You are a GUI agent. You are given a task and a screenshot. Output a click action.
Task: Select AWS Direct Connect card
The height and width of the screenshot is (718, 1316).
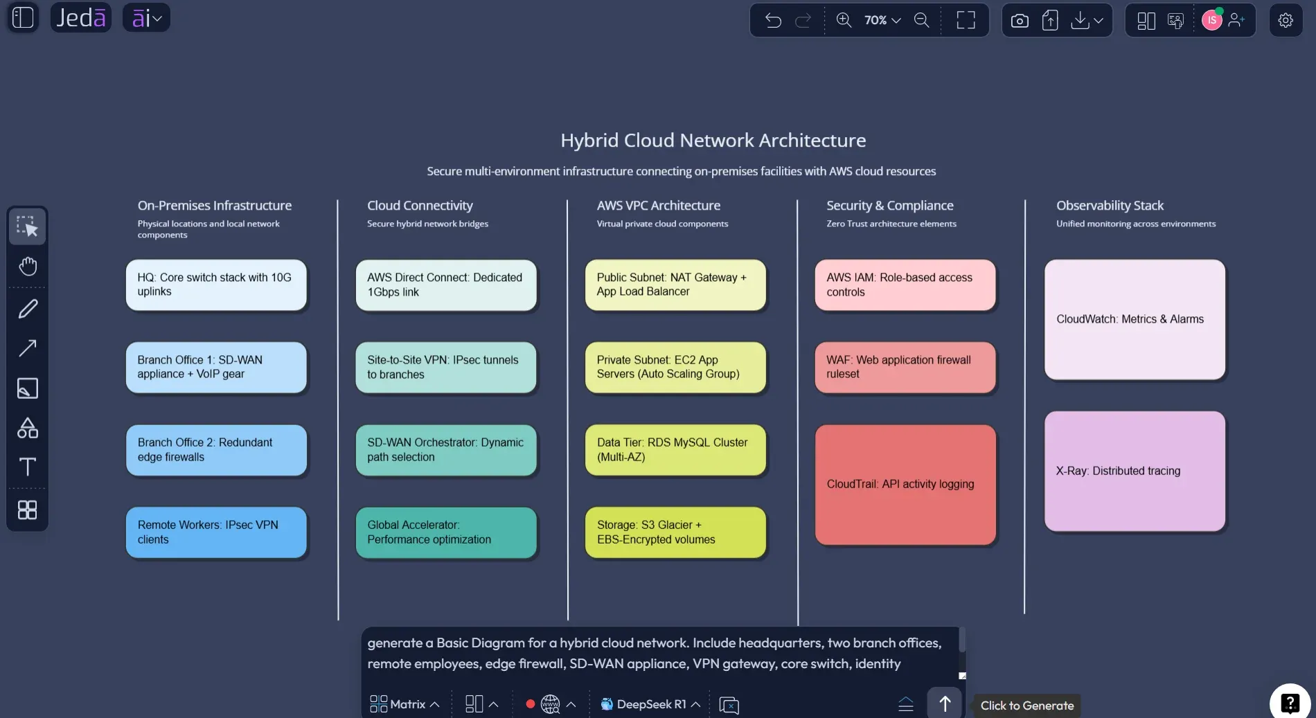click(x=446, y=285)
